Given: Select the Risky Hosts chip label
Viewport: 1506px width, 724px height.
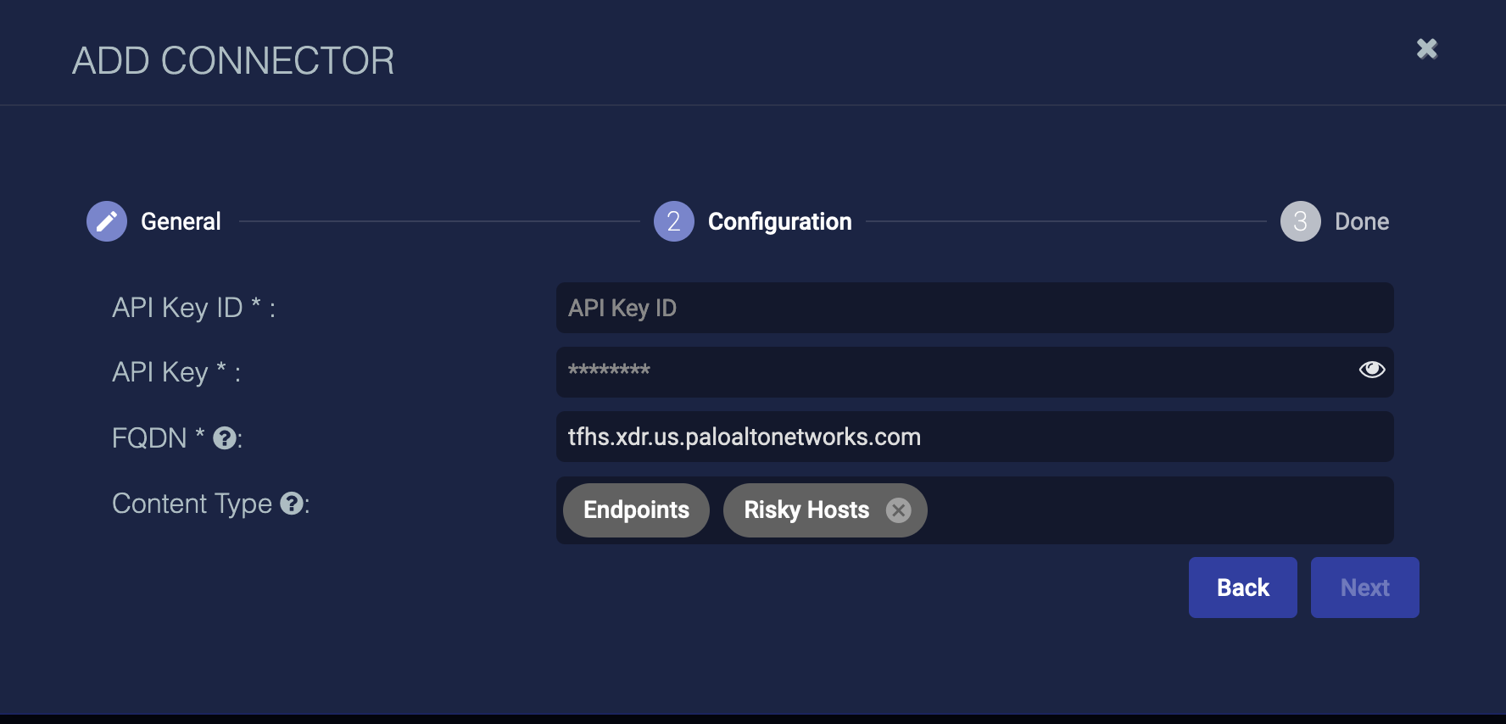Looking at the screenshot, I should point(806,510).
